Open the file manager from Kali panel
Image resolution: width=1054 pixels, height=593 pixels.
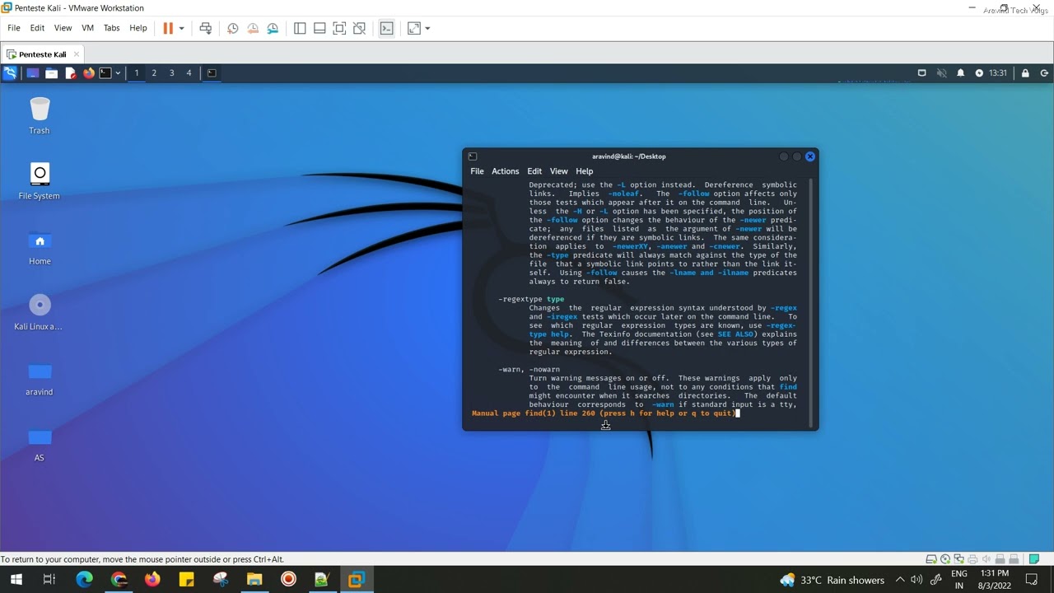tap(51, 72)
